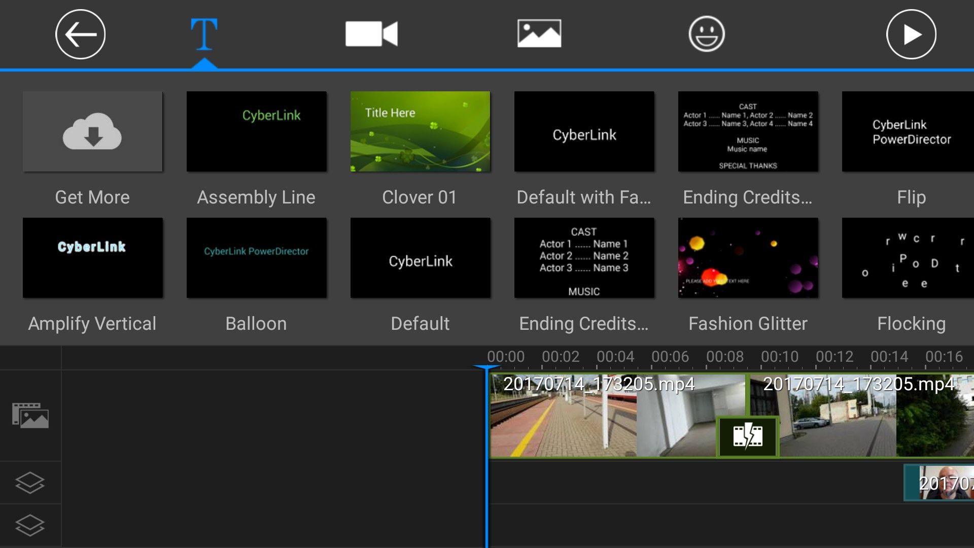Click the Get More label

pos(92,197)
